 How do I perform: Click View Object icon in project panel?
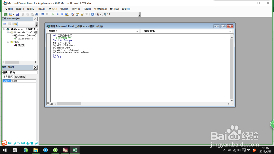point(9,24)
